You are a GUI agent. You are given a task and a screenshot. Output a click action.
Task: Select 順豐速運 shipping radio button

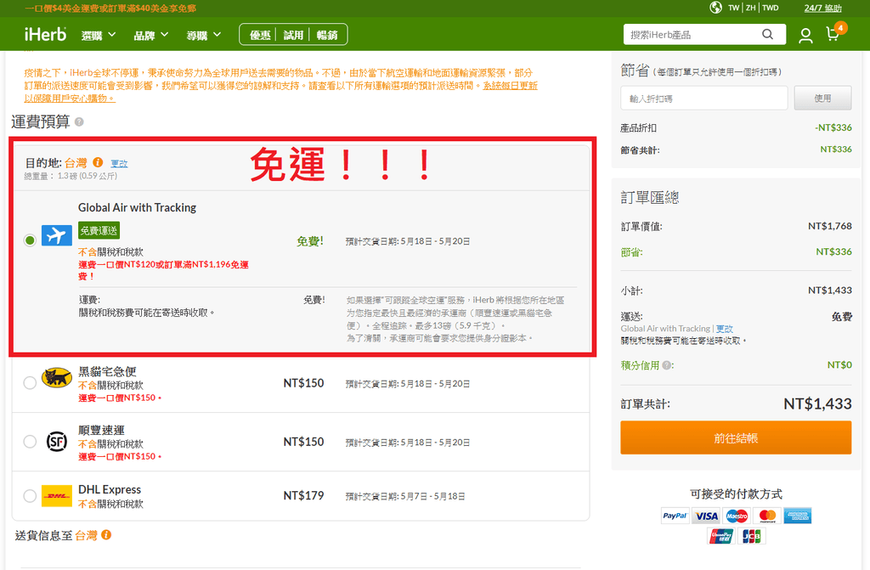(30, 441)
